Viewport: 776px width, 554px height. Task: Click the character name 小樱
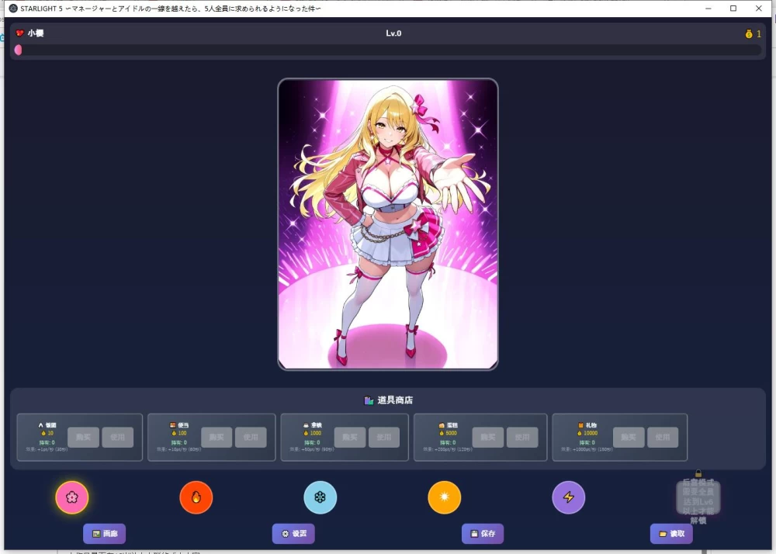[36, 33]
